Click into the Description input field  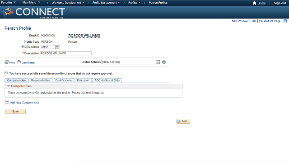point(66,53)
